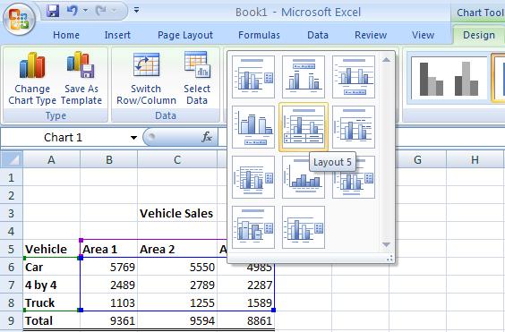Click the Total row label cell
This screenshot has height=332, width=505.
point(51,320)
